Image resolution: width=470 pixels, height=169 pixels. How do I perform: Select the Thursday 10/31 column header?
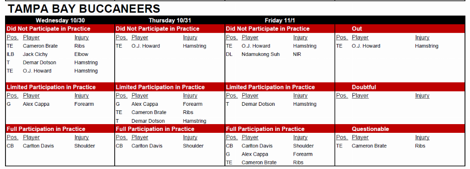pyautogui.click(x=170, y=20)
